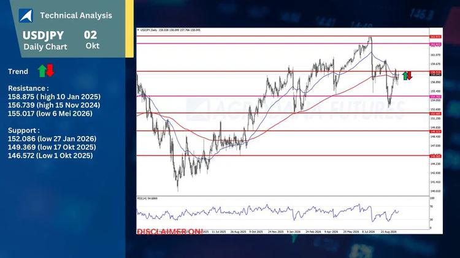The width and height of the screenshot is (460, 258).
Task: Click the "Resistance :" heading
Action: 28,88
